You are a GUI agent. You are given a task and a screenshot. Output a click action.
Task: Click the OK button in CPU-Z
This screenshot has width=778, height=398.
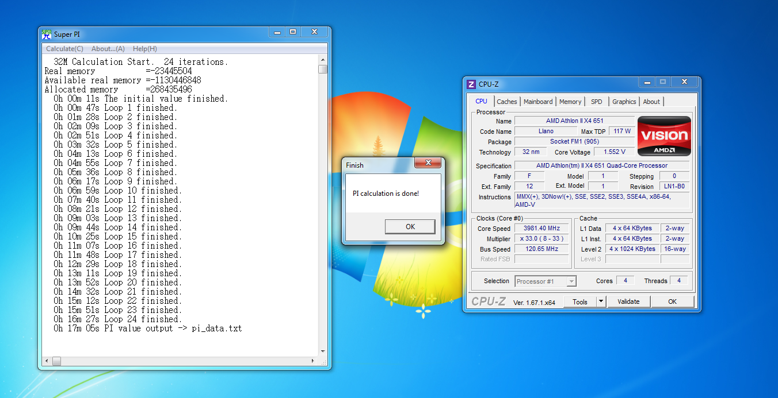tap(673, 302)
